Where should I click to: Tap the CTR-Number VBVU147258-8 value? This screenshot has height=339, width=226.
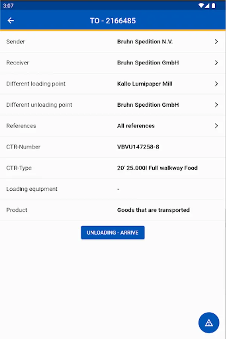pyautogui.click(x=138, y=147)
